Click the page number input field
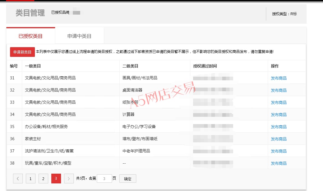 (x=104, y=179)
